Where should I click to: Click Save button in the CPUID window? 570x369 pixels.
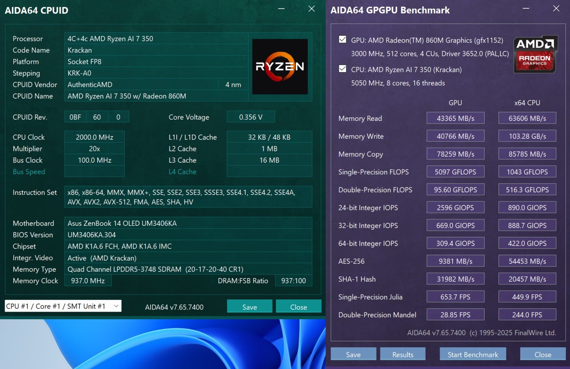(250, 307)
